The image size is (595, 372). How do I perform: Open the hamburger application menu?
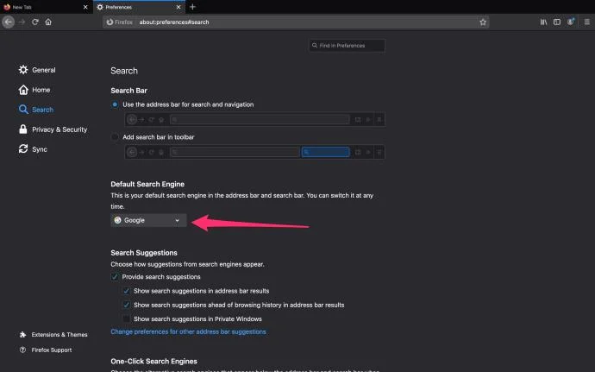tap(586, 22)
